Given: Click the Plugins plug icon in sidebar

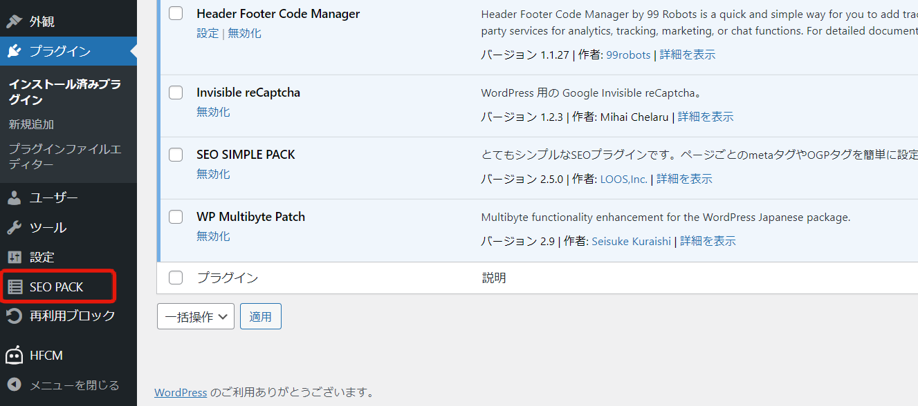Looking at the screenshot, I should 15,51.
